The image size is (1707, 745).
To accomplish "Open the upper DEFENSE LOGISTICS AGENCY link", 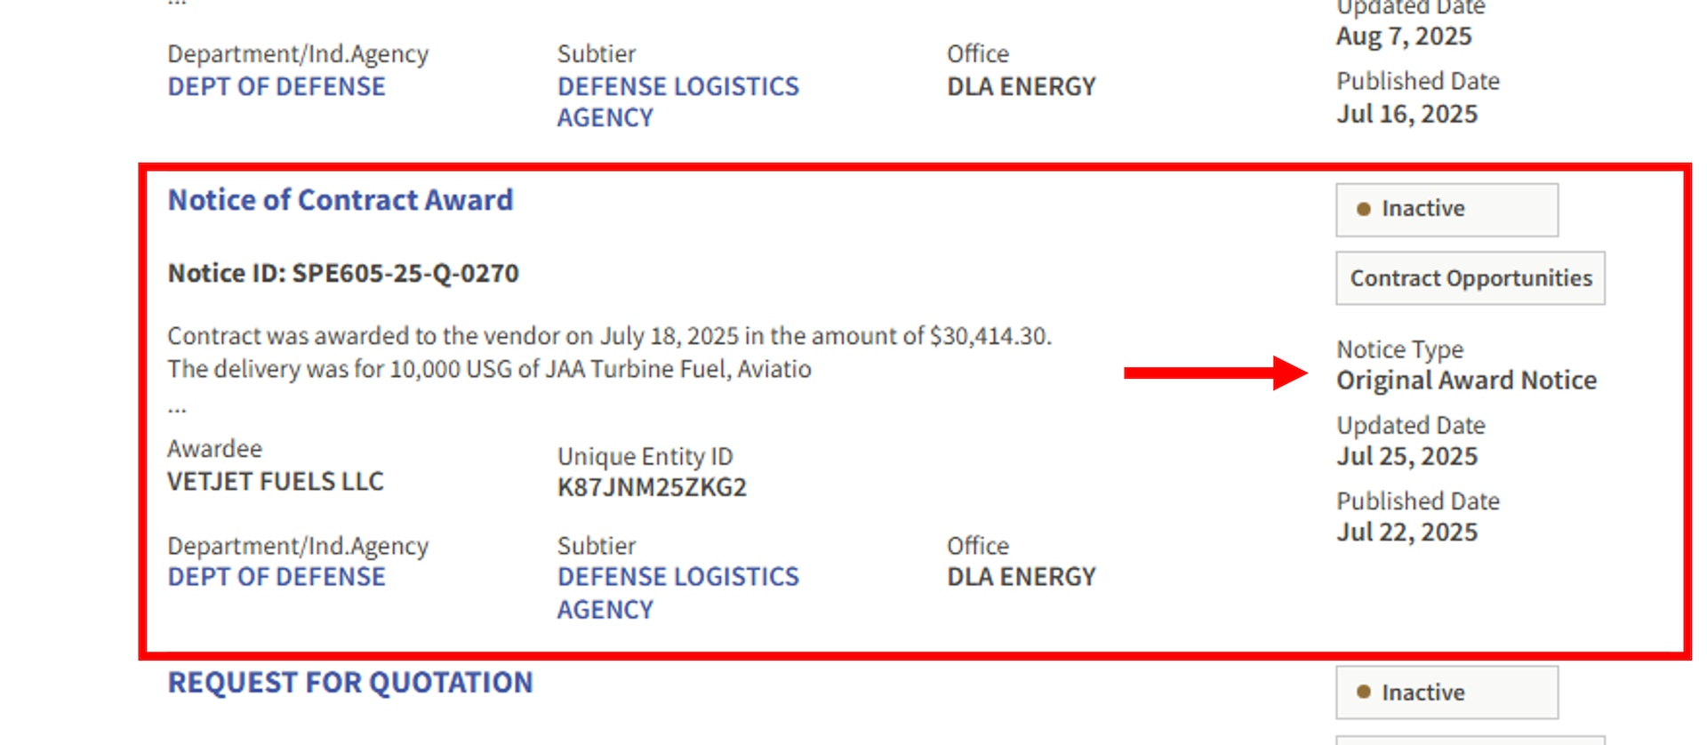I will pyautogui.click(x=677, y=100).
